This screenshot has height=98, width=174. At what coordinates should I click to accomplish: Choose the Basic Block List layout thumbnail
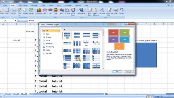click(67, 35)
